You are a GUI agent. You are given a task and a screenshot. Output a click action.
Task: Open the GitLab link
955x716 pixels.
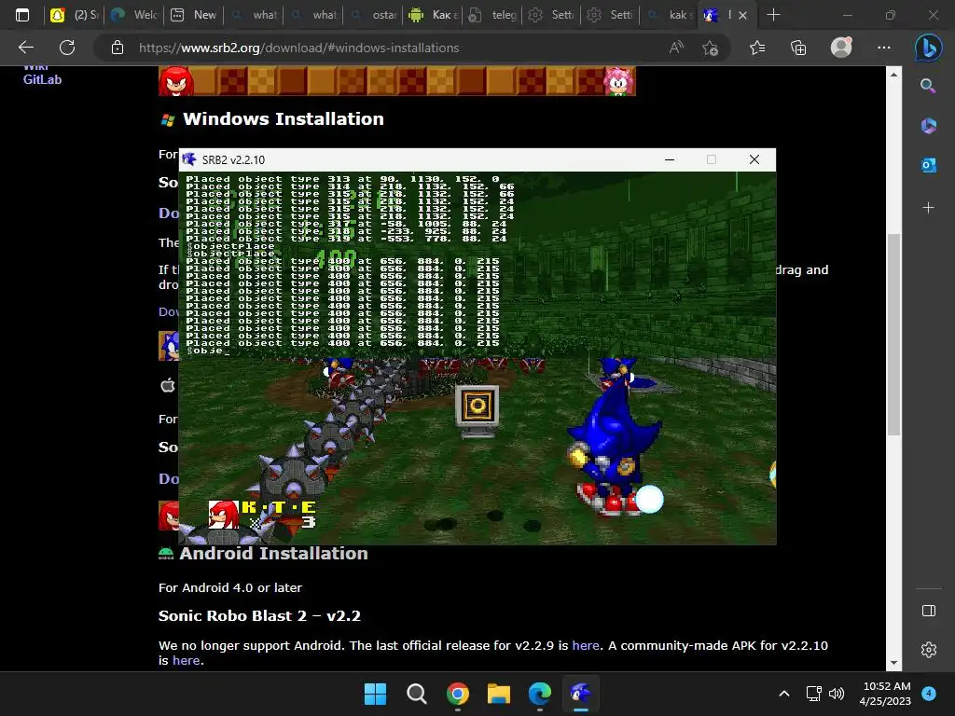coord(42,80)
